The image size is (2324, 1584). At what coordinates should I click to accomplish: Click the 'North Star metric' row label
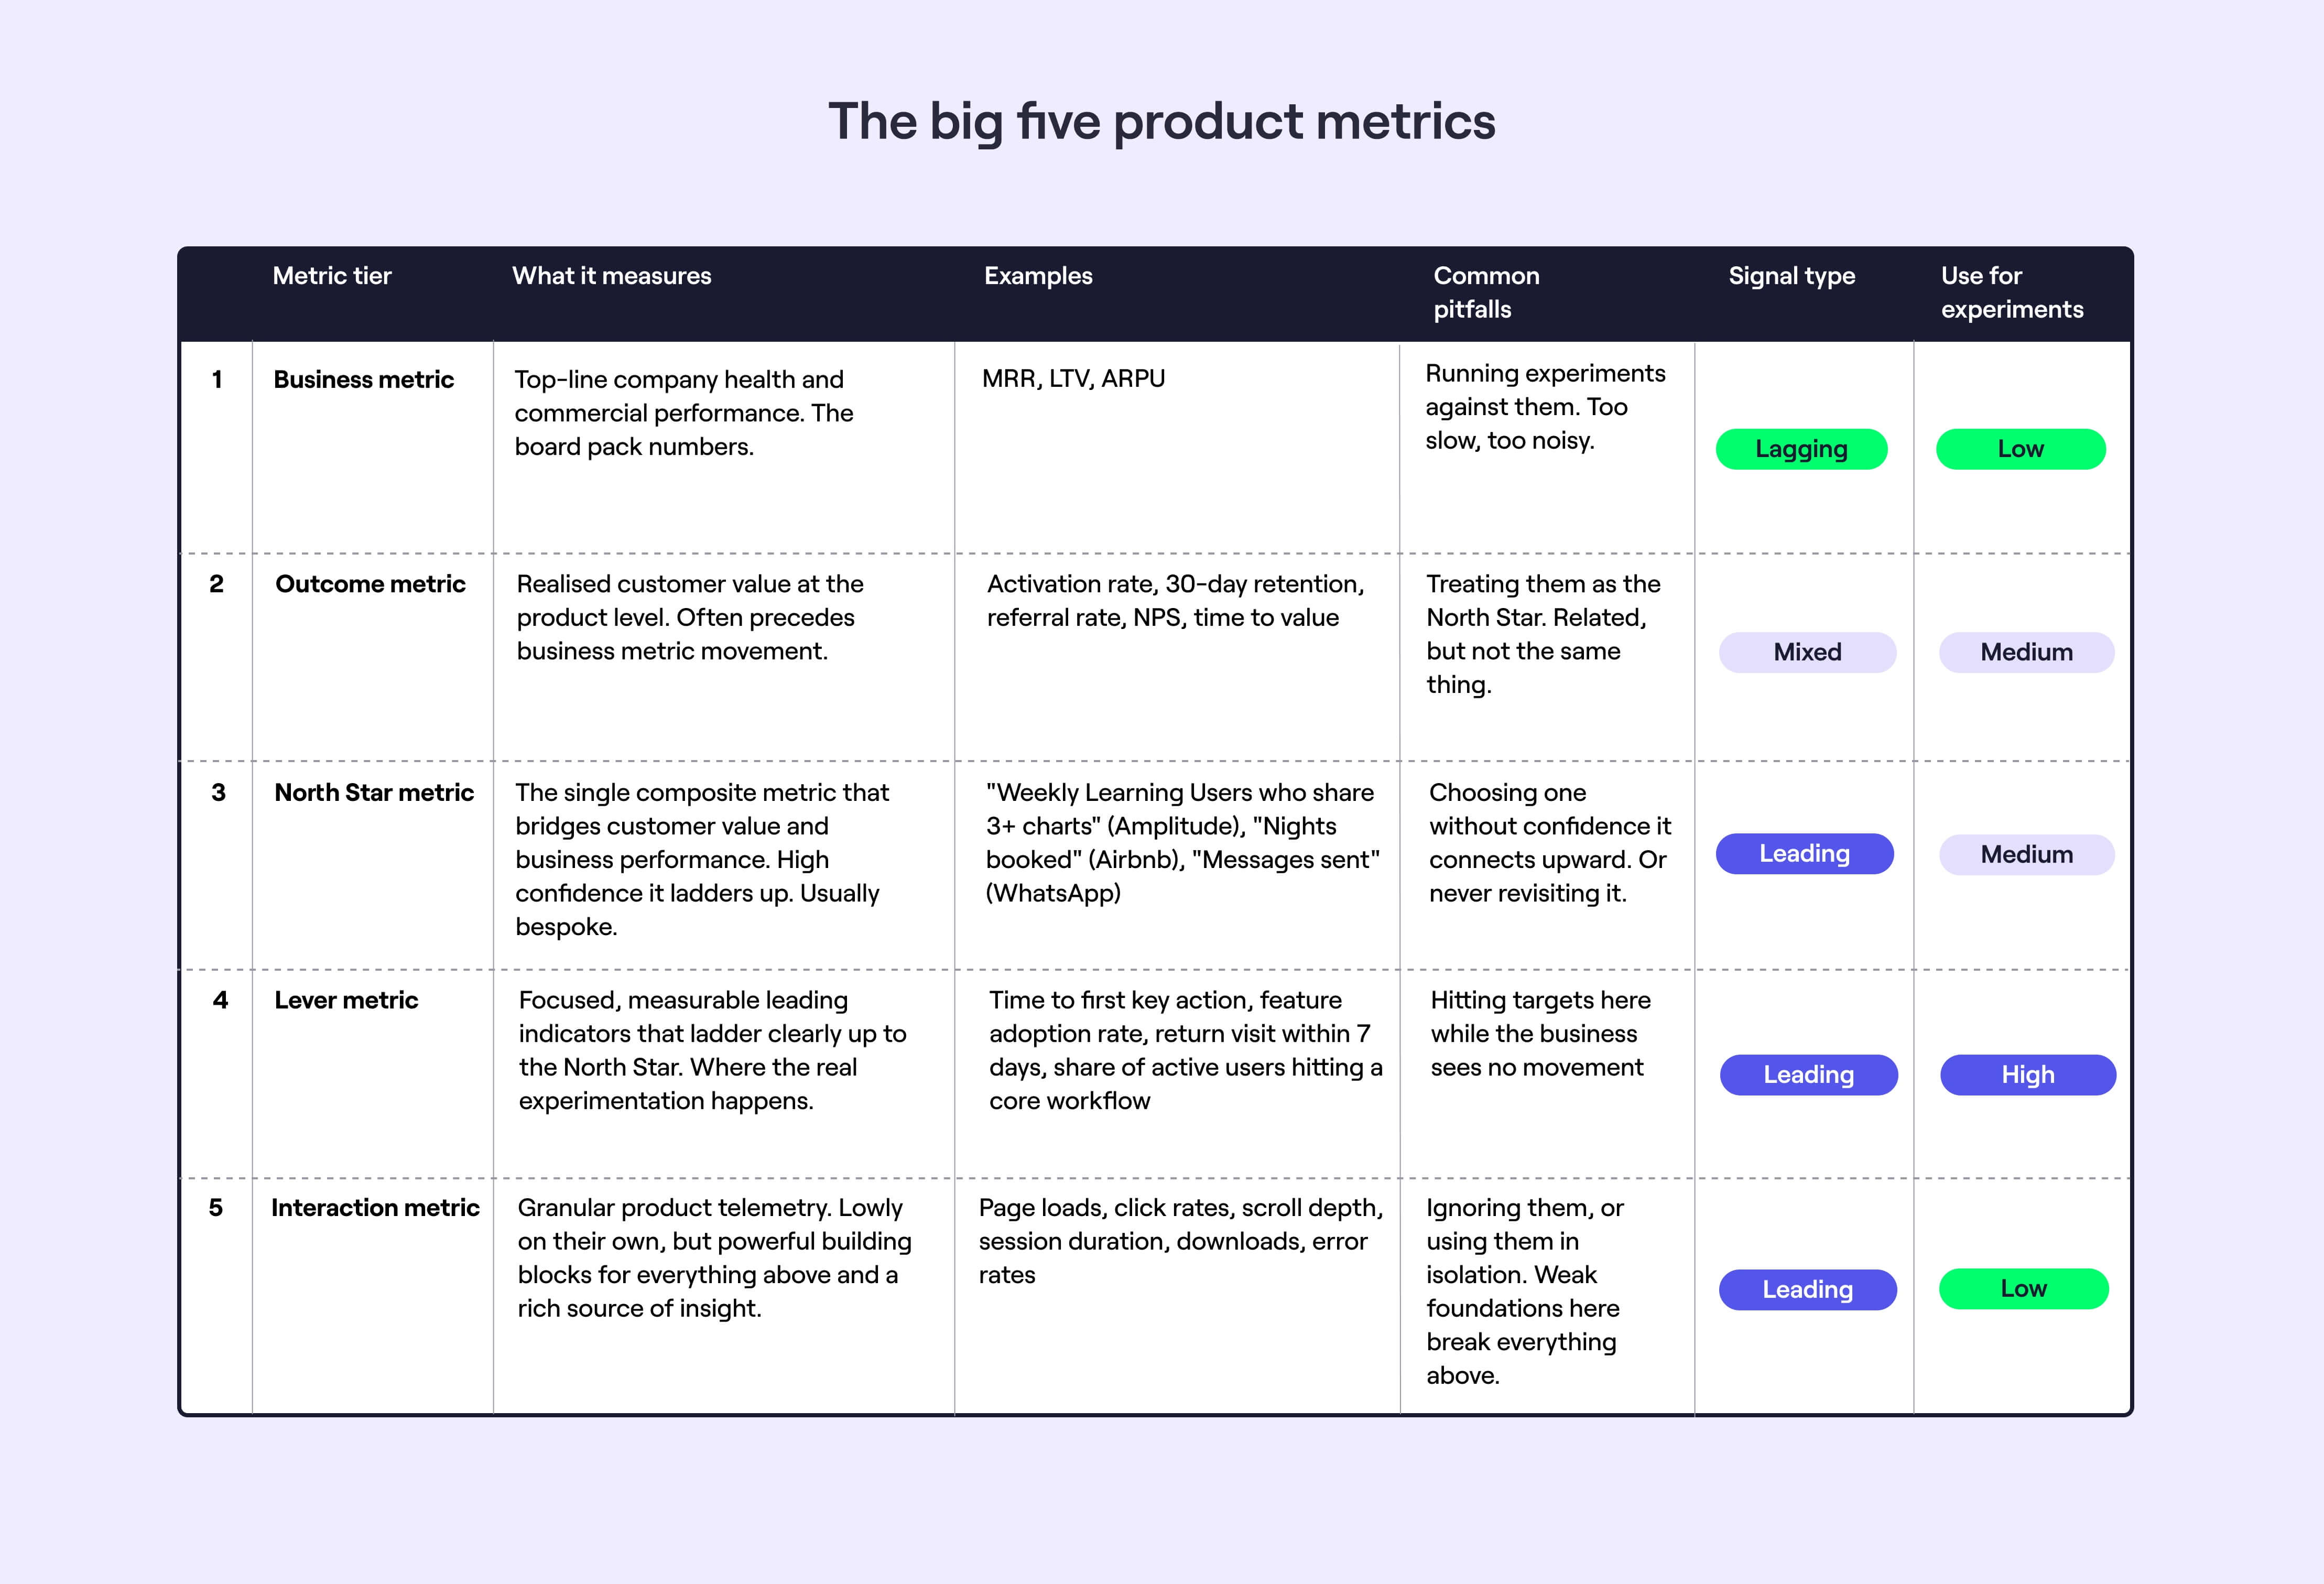pos(374,793)
